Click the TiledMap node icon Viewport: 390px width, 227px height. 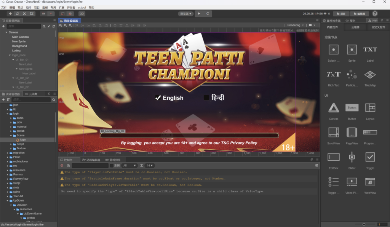pos(370,75)
